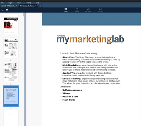This screenshot has height=126, width=141.
Task: Click the 'Videos' bullet text
Action: coord(66,93)
